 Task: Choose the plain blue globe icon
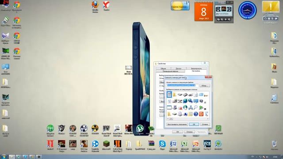(x=185, y=101)
